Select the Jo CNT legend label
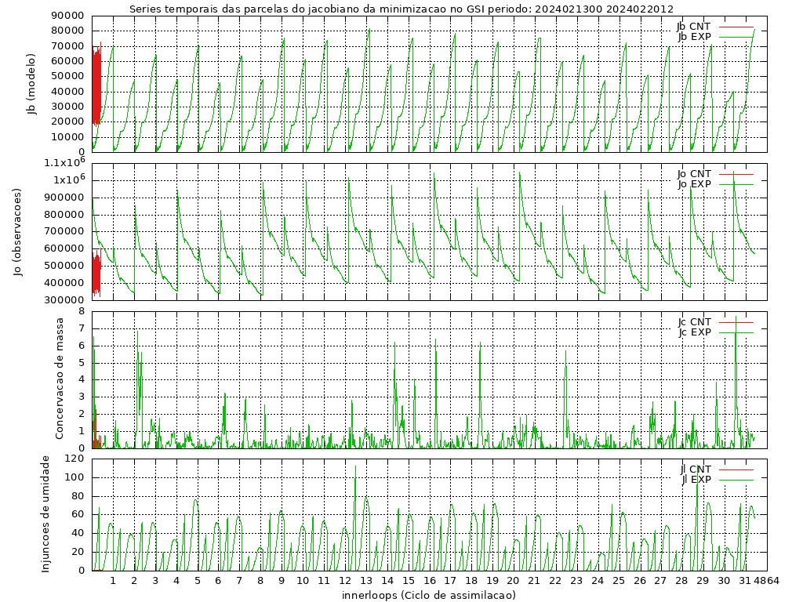This screenshot has width=803, height=602. coord(694,174)
